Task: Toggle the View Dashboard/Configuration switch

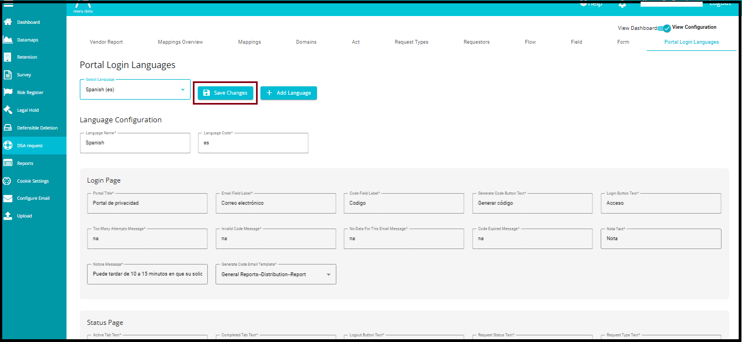Action: click(664, 28)
